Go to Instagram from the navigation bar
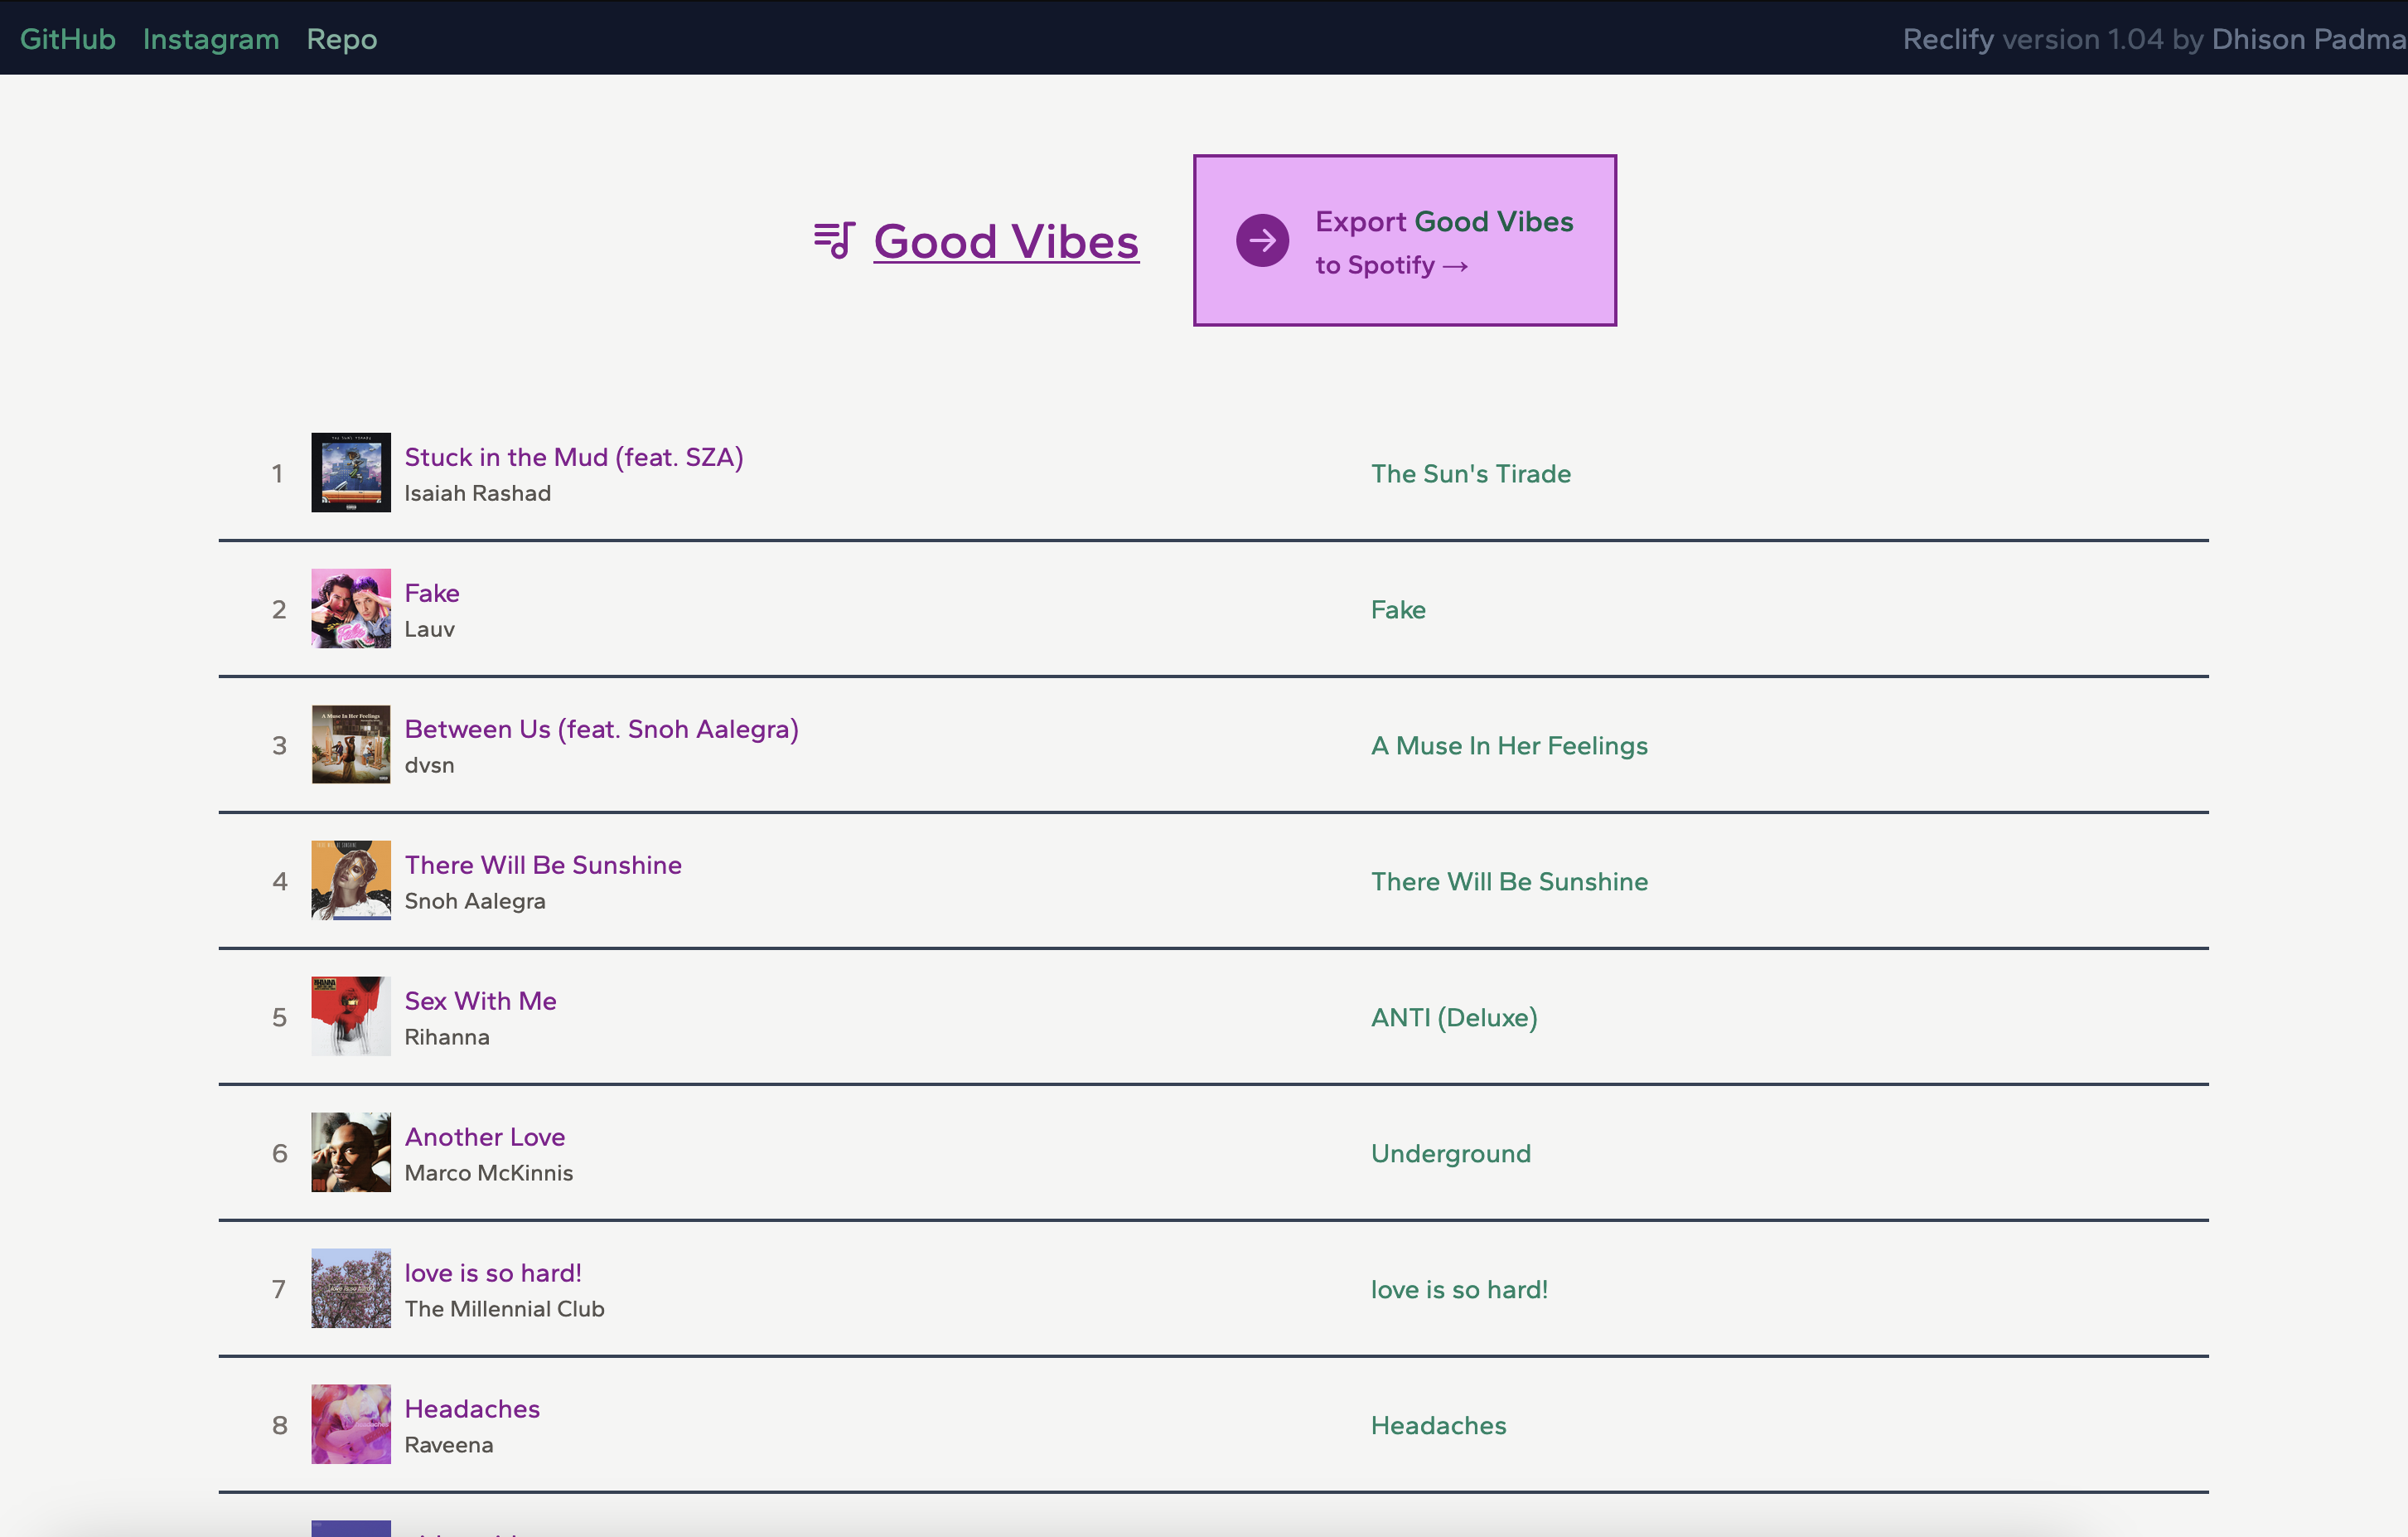 (x=211, y=39)
